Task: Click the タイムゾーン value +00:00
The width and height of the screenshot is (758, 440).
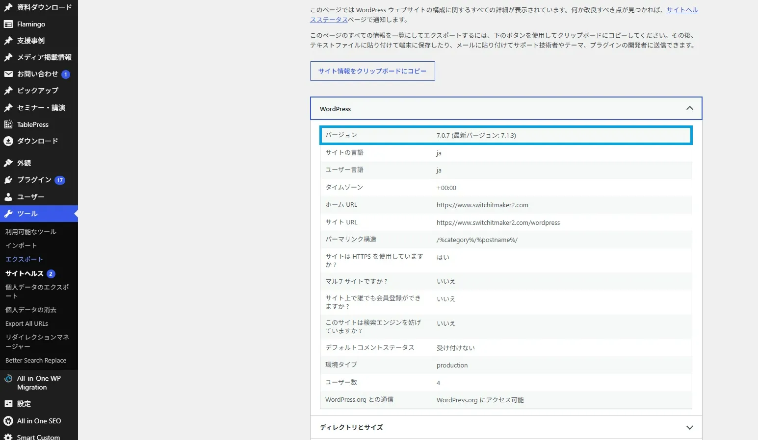Action: tap(446, 188)
